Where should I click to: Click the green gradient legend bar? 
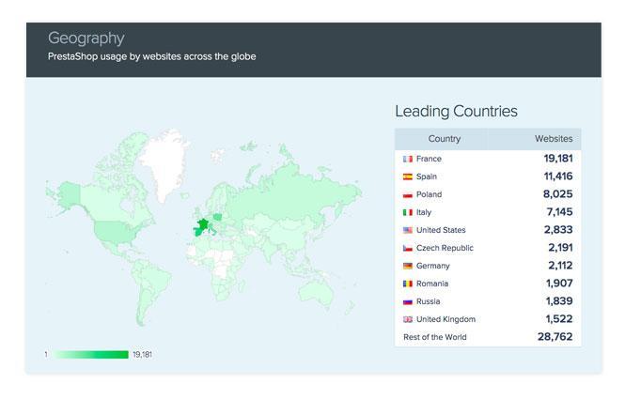90,354
